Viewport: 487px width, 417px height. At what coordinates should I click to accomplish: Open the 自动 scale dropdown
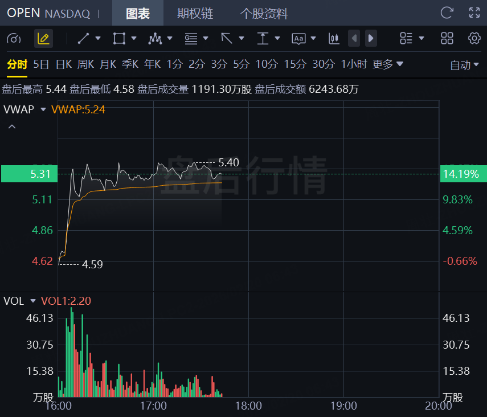click(x=465, y=65)
